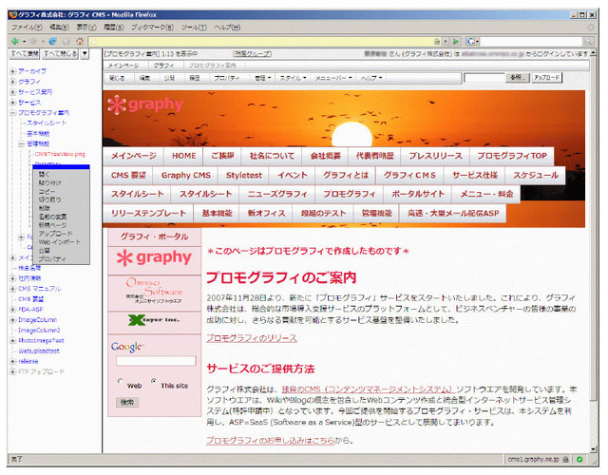Open the メニューバー dropdown menu
Image resolution: width=608 pixels, height=475 pixels.
pos(333,78)
